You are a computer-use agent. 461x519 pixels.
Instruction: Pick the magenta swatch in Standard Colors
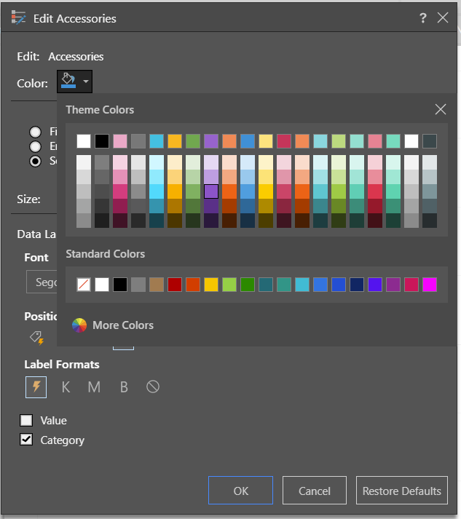tap(430, 285)
